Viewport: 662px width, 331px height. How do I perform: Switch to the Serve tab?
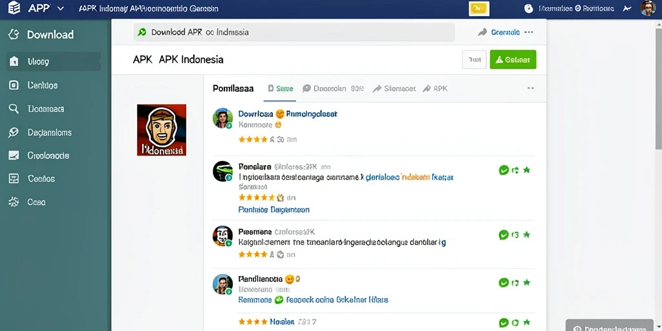click(281, 89)
